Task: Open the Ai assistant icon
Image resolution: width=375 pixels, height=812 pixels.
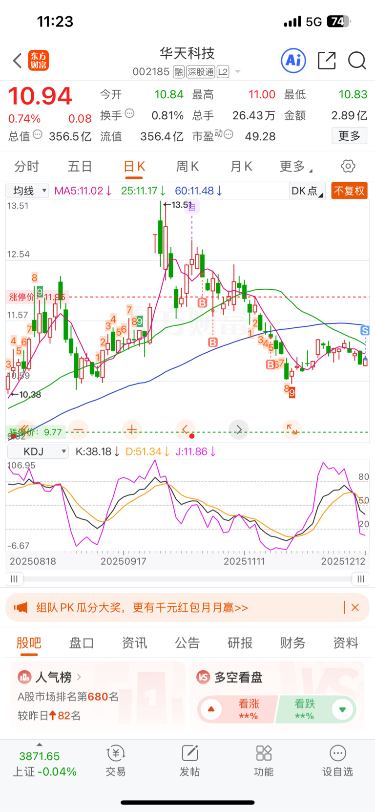Action: (293, 61)
